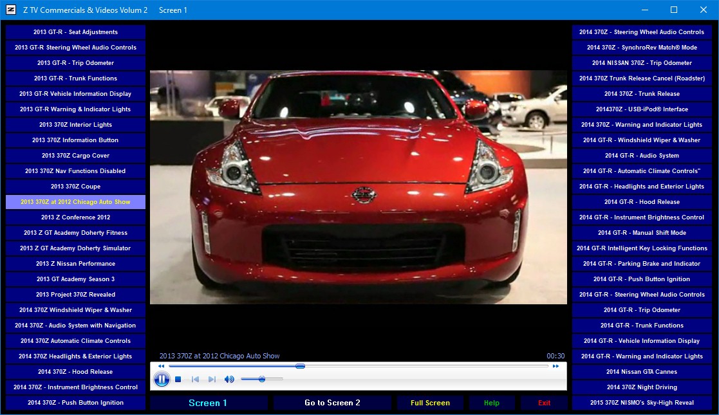
Task: Select 2014 GT-R - Parking Brake and Indicator
Action: click(x=642, y=264)
